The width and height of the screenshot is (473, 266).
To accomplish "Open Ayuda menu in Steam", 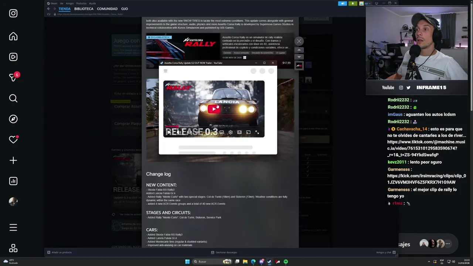I will tap(92, 3).
